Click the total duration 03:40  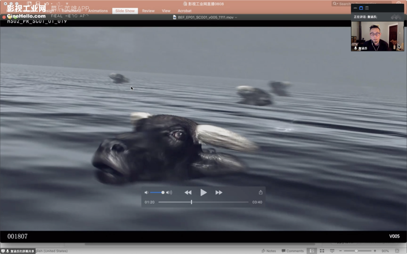257,202
